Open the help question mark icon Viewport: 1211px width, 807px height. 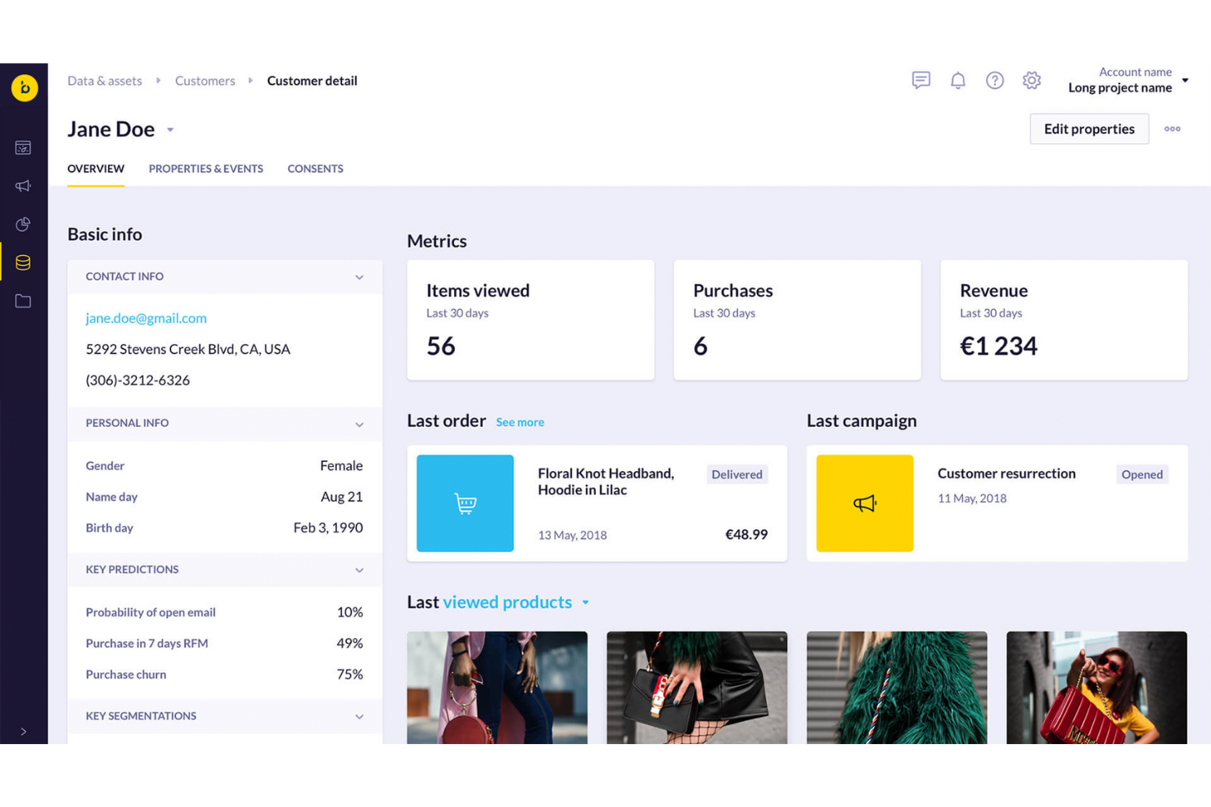[995, 80]
